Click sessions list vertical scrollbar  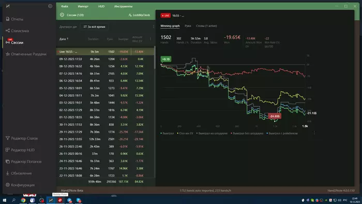point(155,57)
